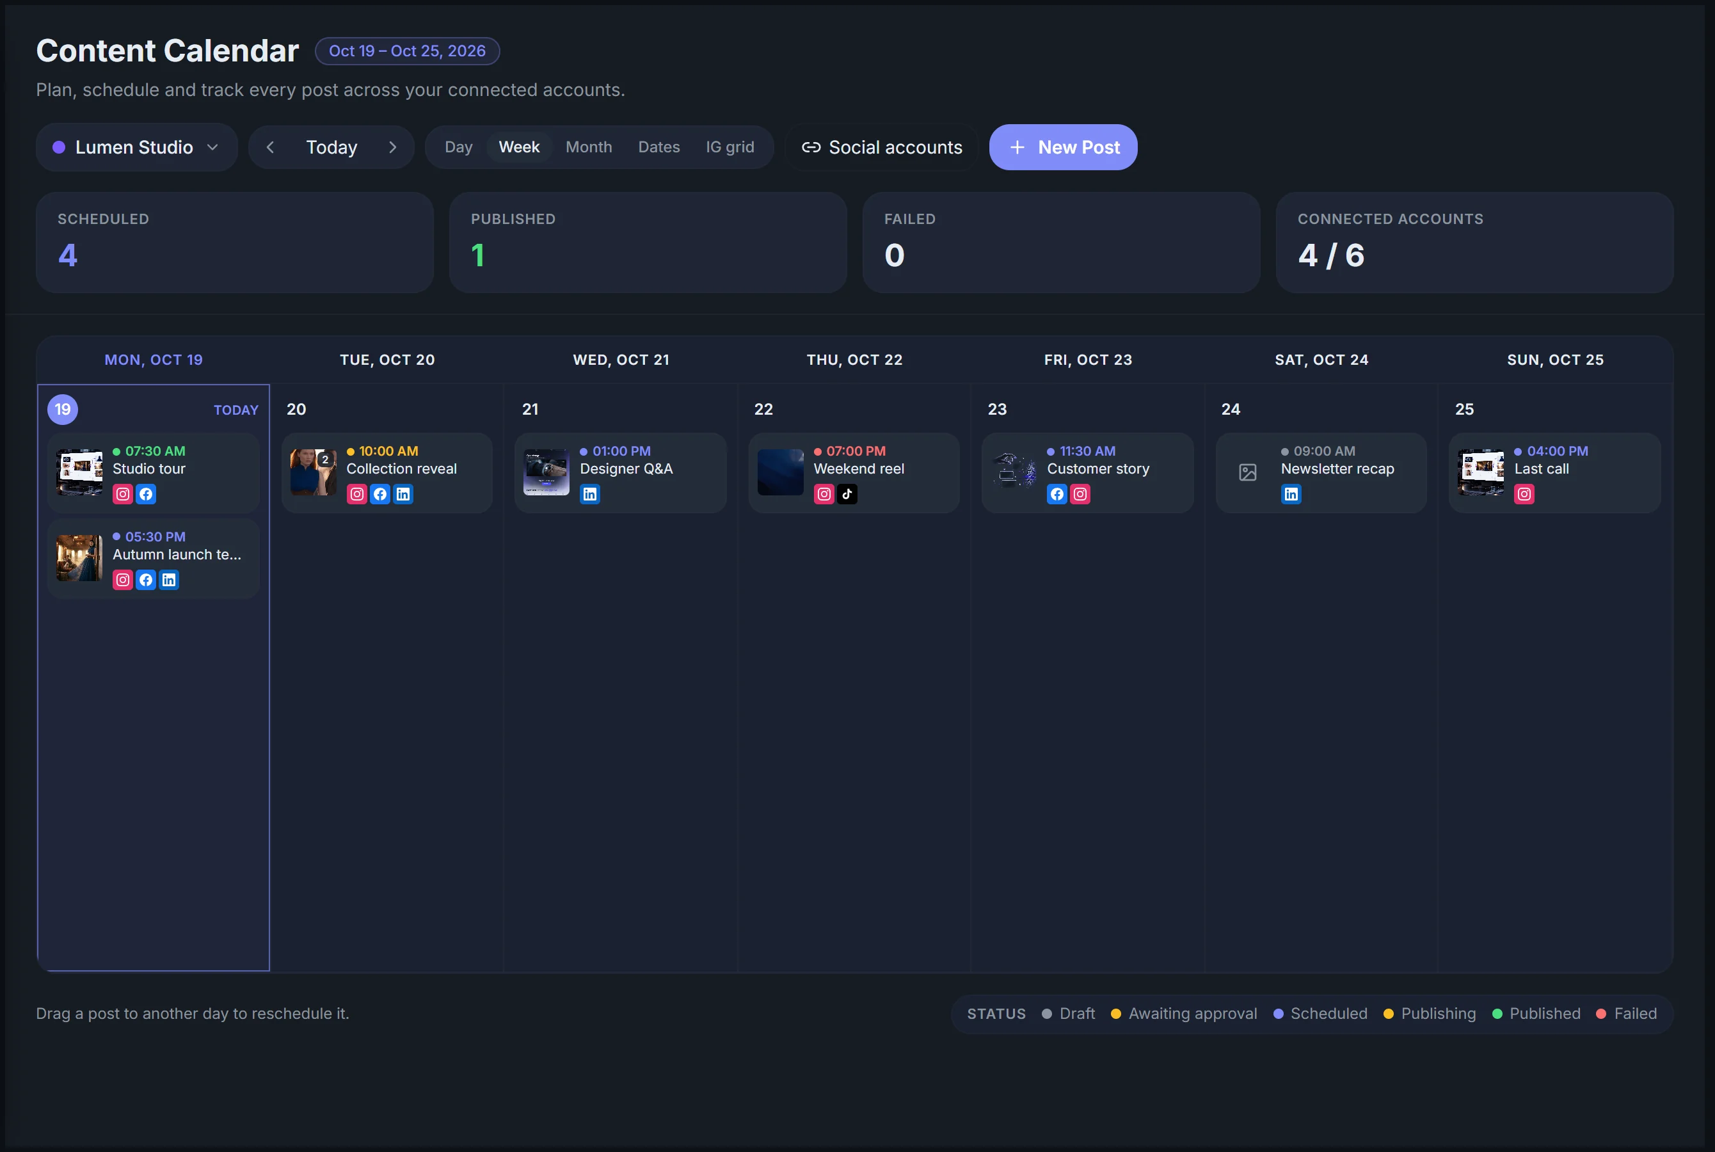1715x1152 pixels.
Task: Open the IG grid view
Action: click(x=730, y=148)
